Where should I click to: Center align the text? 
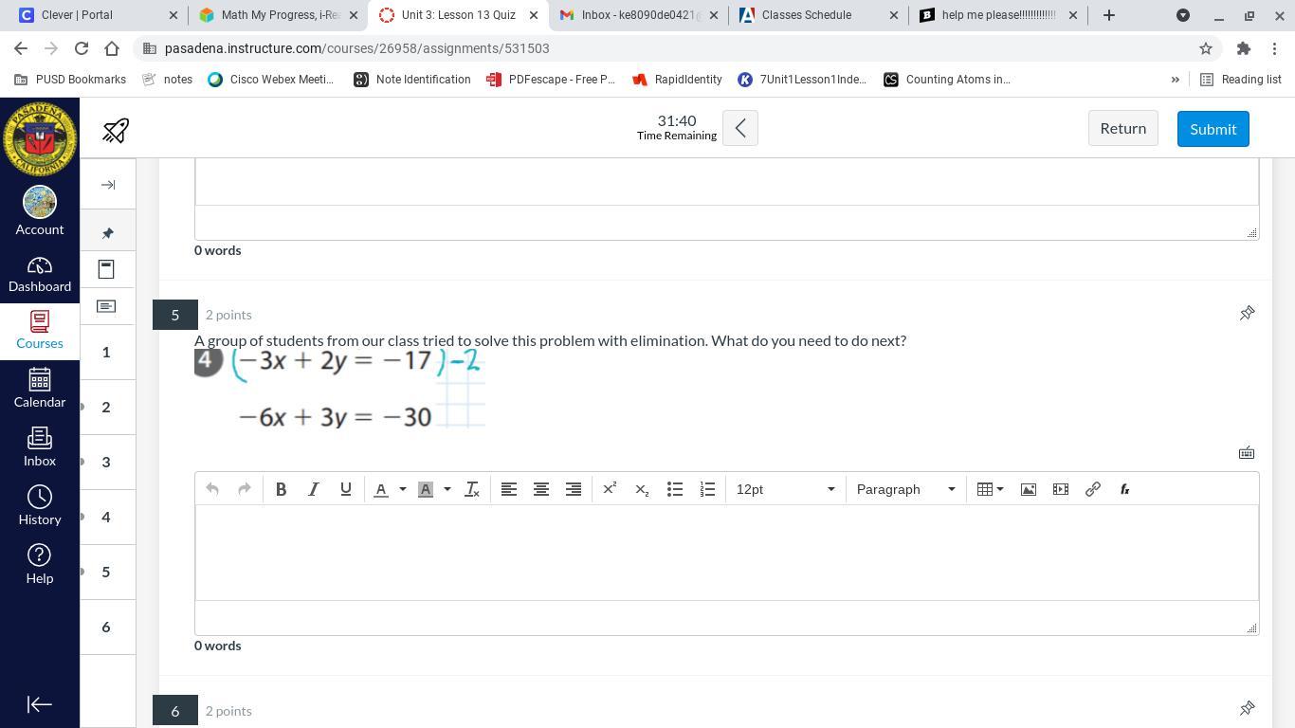click(540, 489)
